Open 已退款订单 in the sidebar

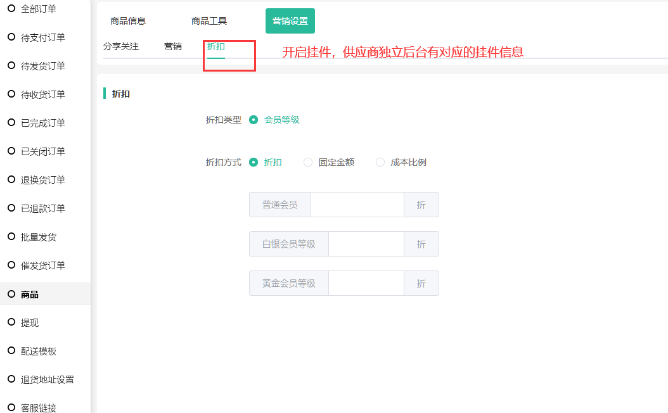coord(42,208)
